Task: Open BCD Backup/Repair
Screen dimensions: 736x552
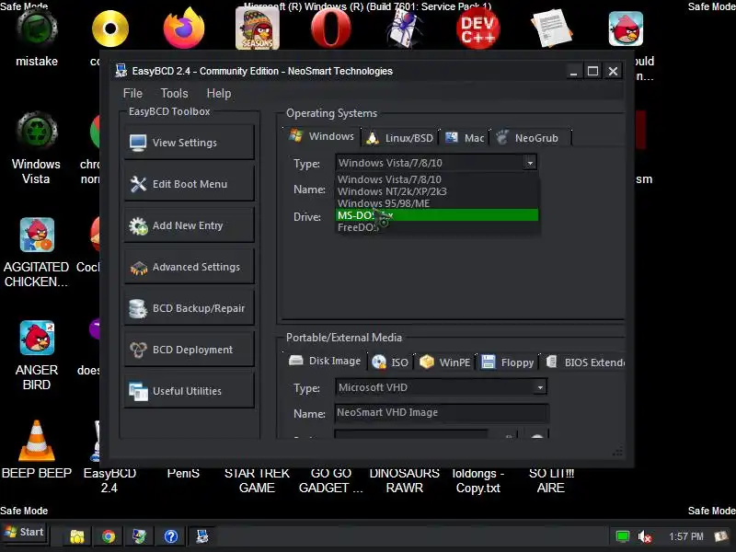Action: pos(190,308)
